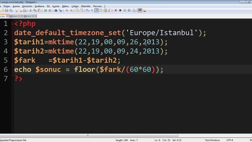This screenshot has height=142, width=252.
Task: Click the Save All toolbar icon
Action: [x=11, y=11]
